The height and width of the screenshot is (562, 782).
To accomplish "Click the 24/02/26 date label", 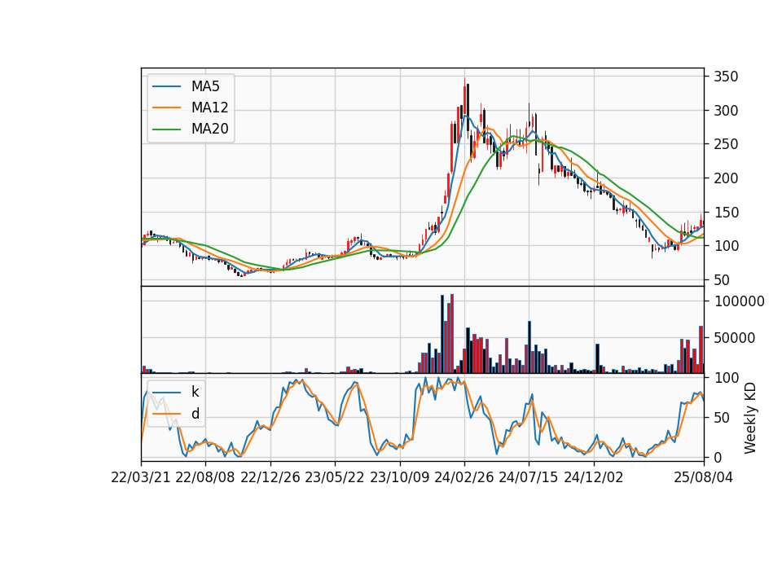I will pyautogui.click(x=464, y=477).
